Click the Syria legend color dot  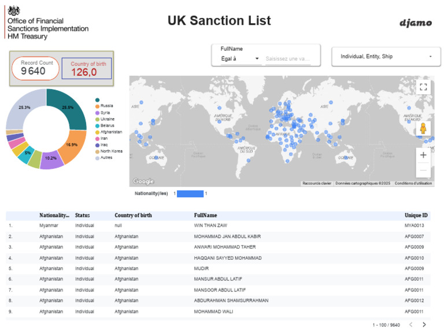pyautogui.click(x=97, y=113)
